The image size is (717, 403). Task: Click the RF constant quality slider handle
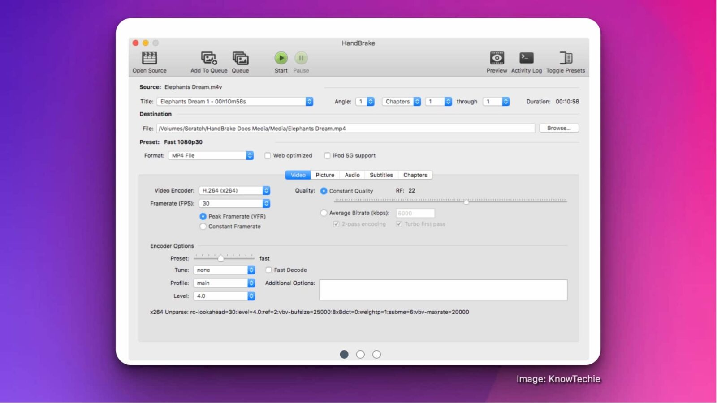[x=466, y=201]
